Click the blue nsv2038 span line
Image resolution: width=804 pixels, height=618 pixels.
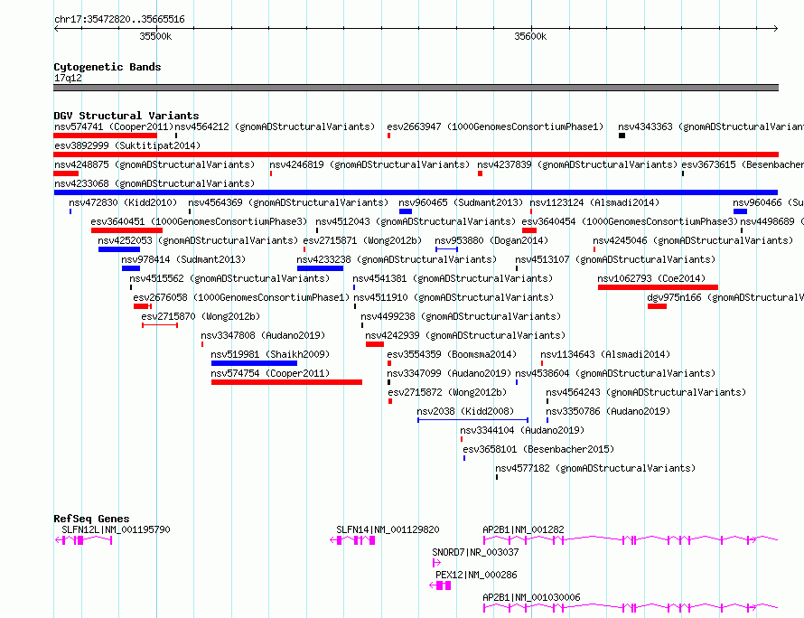tap(472, 420)
